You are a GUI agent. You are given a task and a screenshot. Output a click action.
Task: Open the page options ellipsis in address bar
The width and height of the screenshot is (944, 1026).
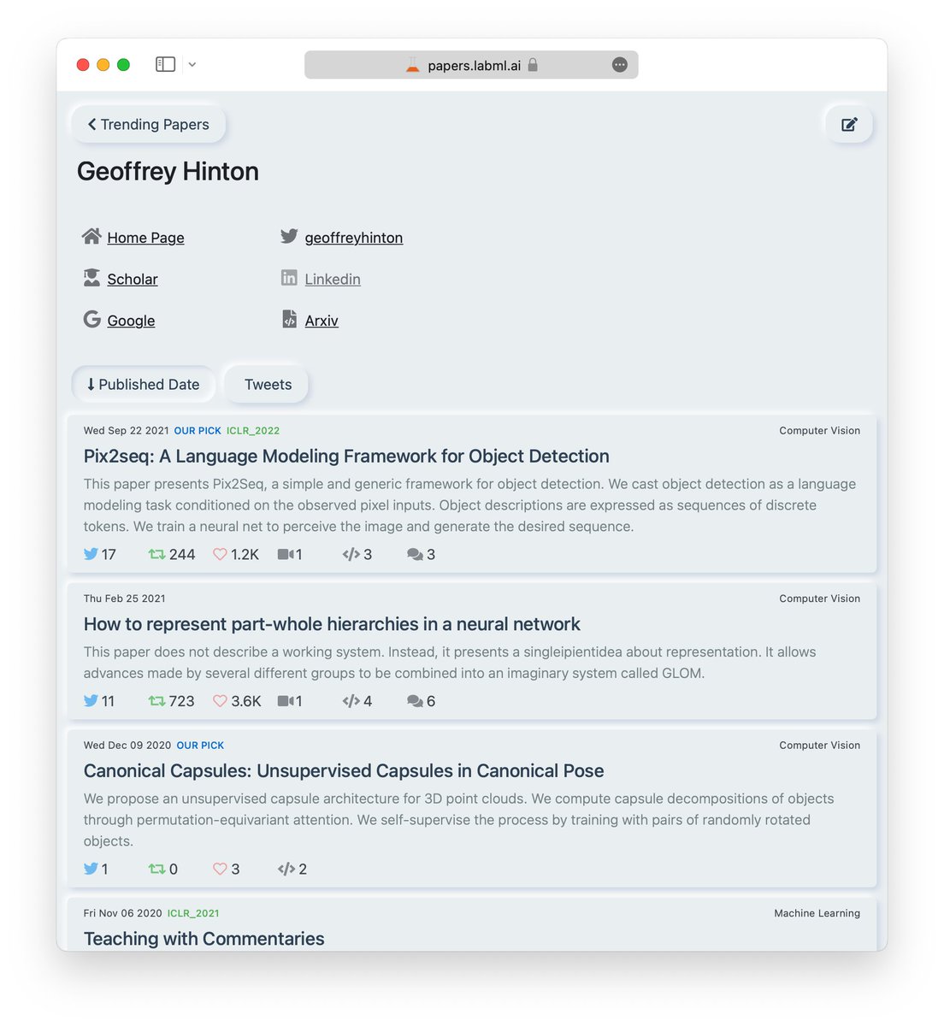pyautogui.click(x=620, y=65)
